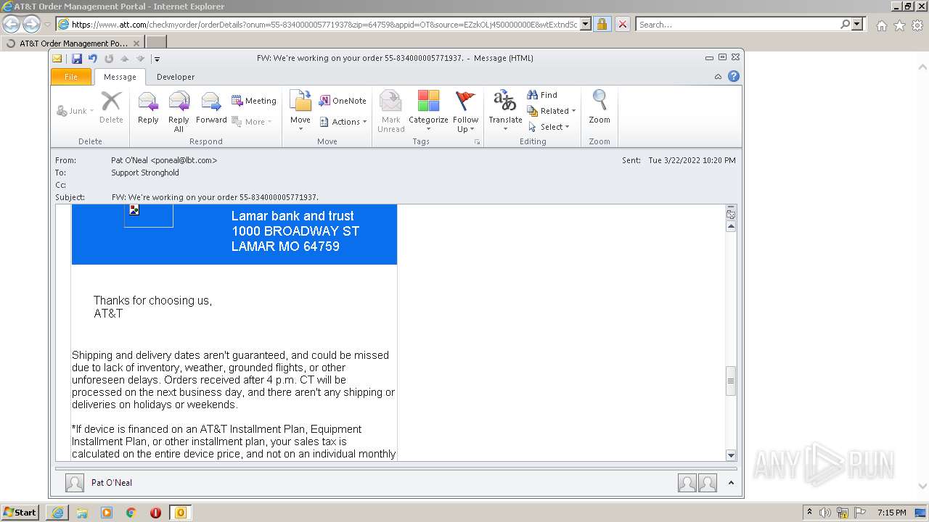The image size is (929, 522).
Task: Click the blocked image placeholder in the email
Action: [148, 215]
